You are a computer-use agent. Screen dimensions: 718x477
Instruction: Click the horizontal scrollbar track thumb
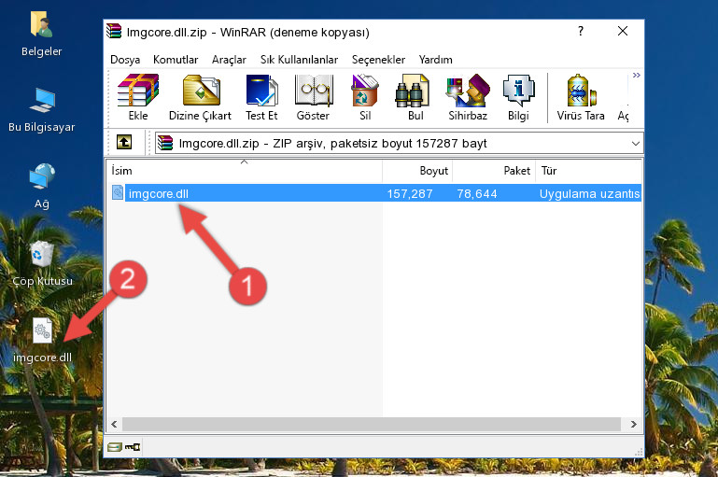point(372,425)
